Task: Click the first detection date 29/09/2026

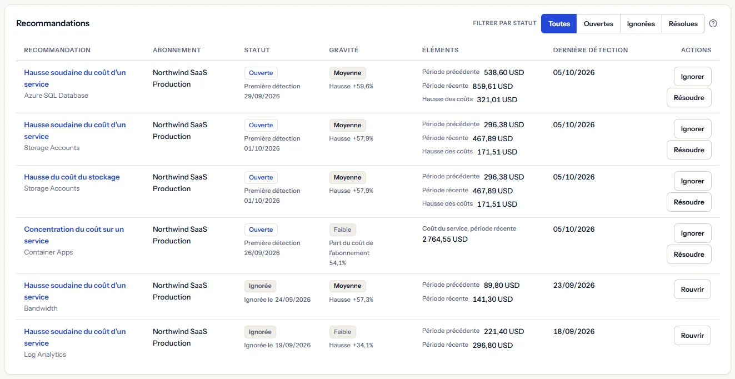Action: tap(262, 97)
